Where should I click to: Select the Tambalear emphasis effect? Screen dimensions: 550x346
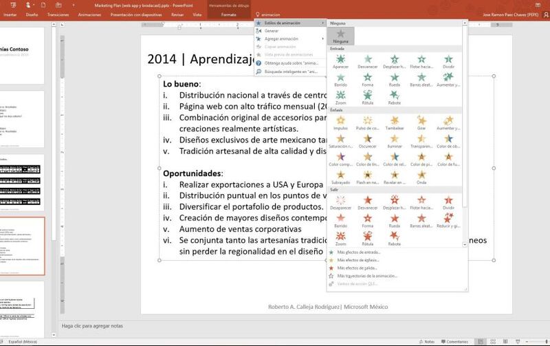pos(395,124)
